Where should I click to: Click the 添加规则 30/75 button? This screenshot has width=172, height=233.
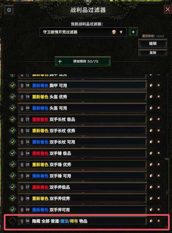tap(83, 61)
